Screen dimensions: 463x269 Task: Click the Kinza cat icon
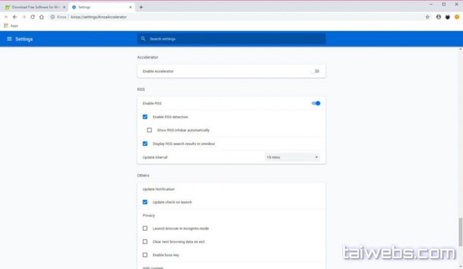(447, 17)
